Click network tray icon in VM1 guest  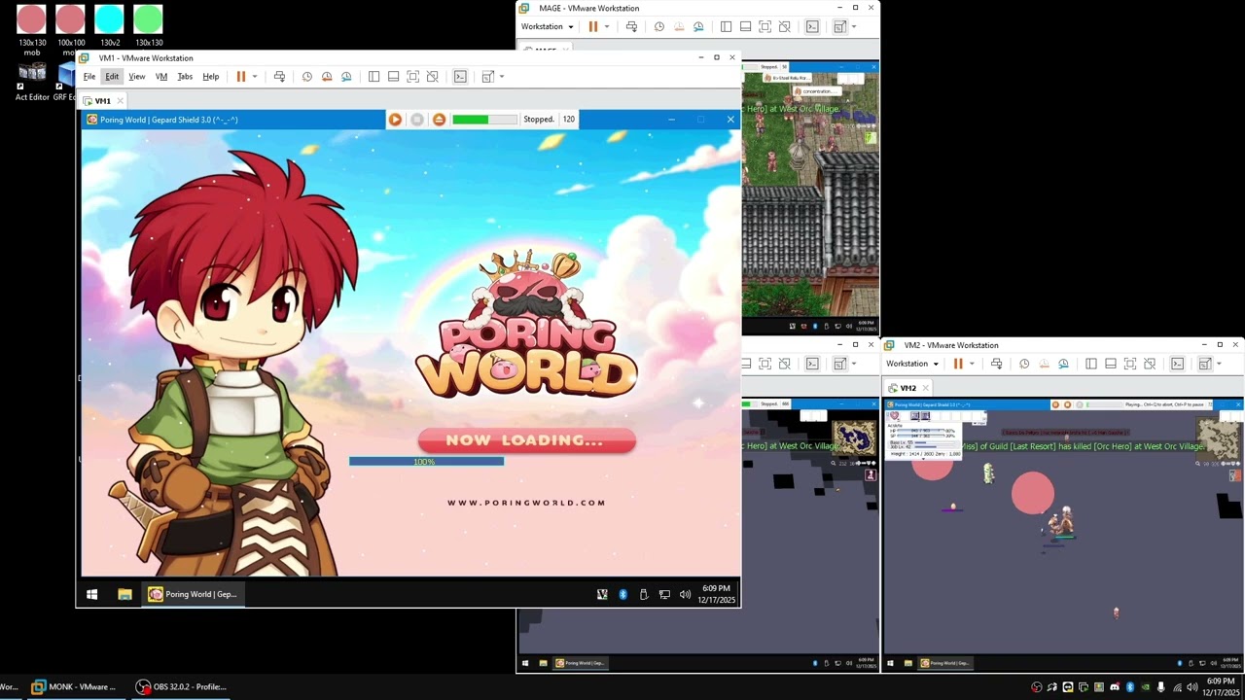coord(664,594)
